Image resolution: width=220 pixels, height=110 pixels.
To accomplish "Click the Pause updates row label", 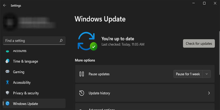I will point(99,74).
